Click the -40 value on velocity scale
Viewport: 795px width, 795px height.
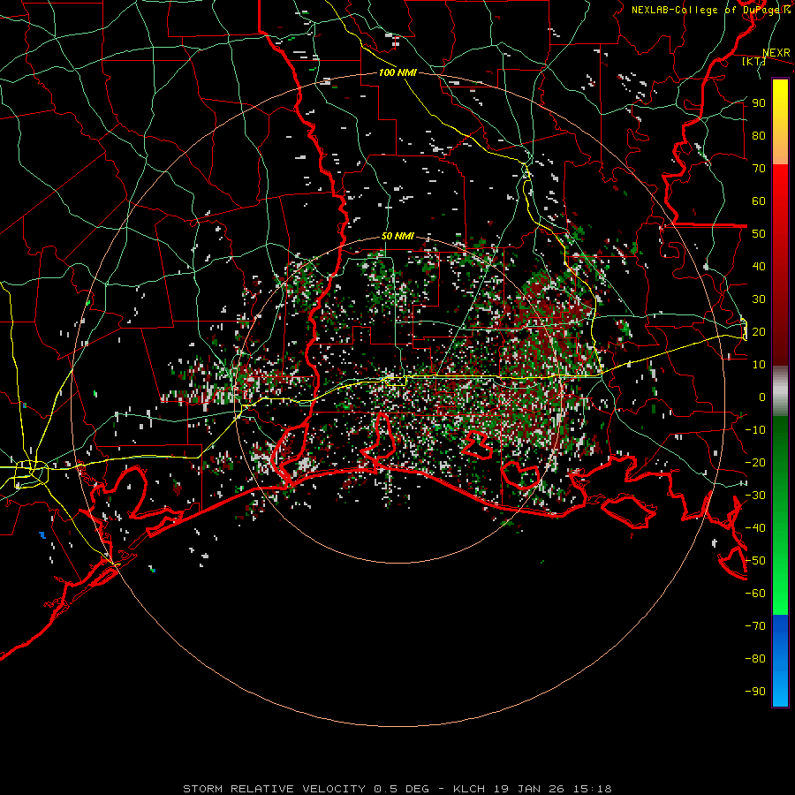755,528
